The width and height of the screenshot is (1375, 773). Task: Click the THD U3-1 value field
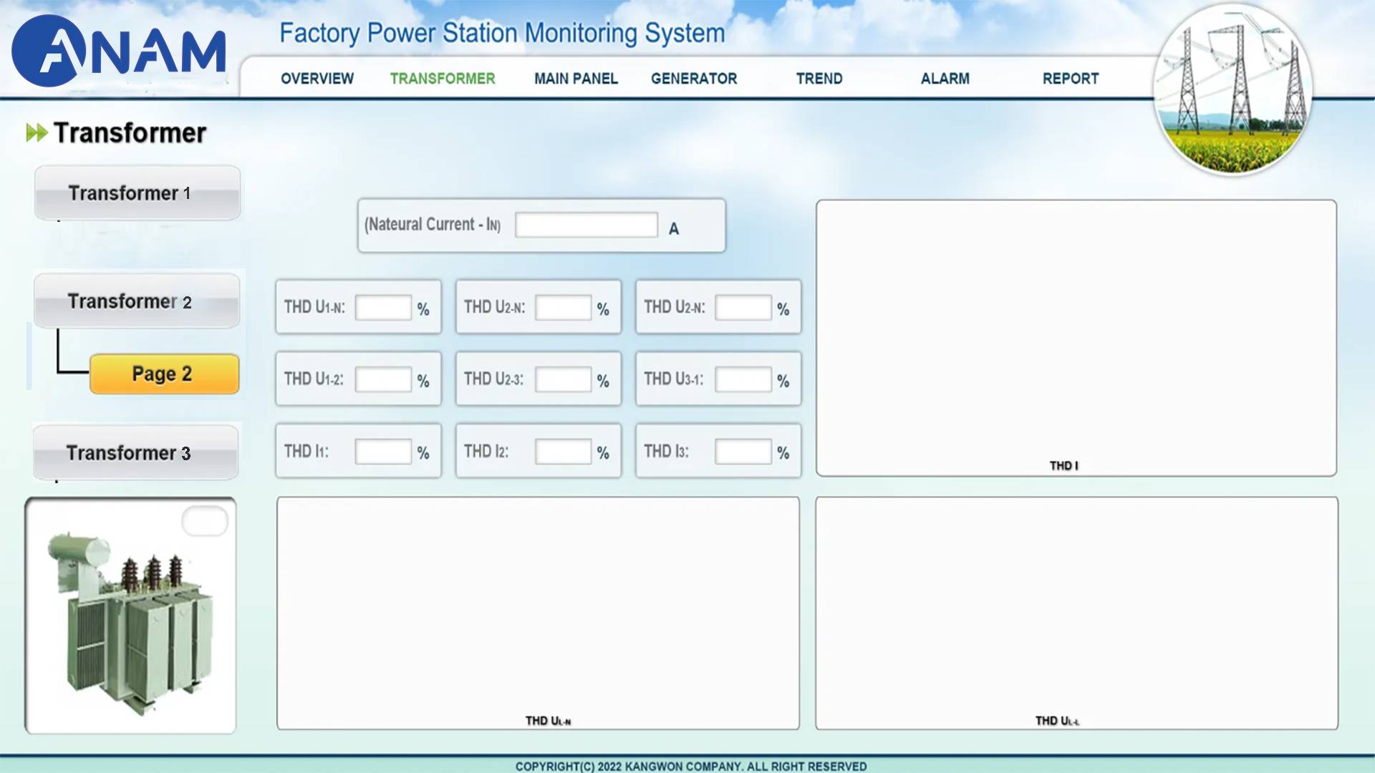pyautogui.click(x=743, y=379)
